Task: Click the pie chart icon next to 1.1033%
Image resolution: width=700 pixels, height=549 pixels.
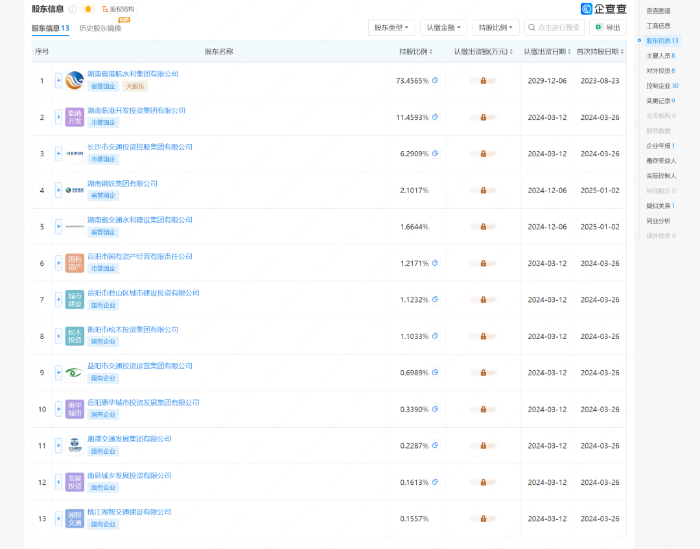Action: (x=436, y=336)
